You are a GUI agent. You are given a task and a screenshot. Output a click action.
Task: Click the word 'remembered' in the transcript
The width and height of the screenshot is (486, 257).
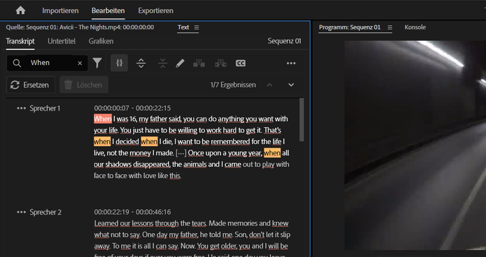[x=230, y=141]
